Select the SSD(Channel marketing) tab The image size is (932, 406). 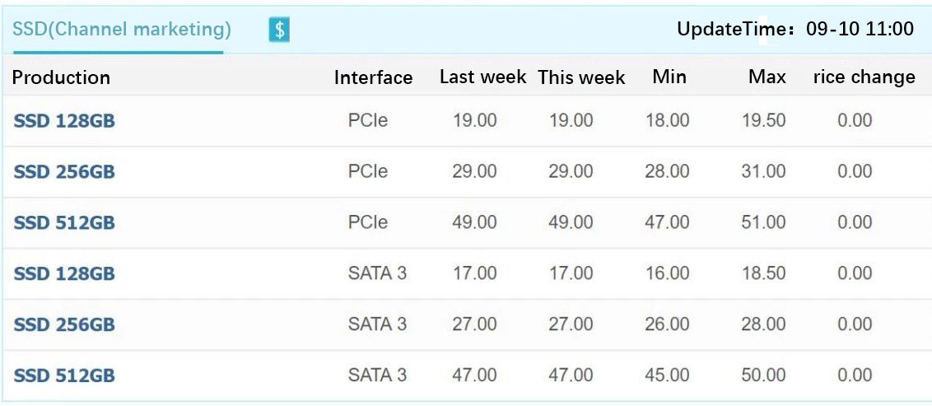click(122, 29)
